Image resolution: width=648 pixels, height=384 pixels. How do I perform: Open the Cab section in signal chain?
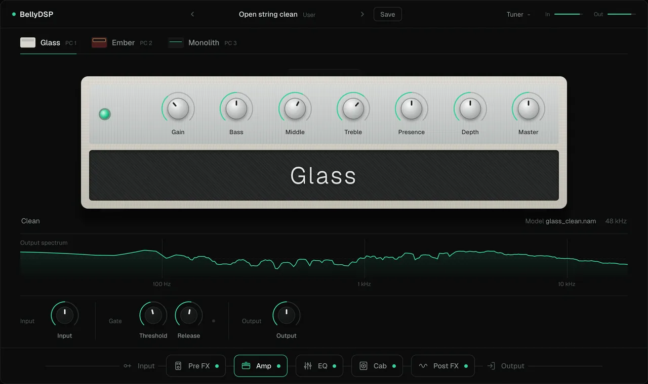click(x=377, y=366)
